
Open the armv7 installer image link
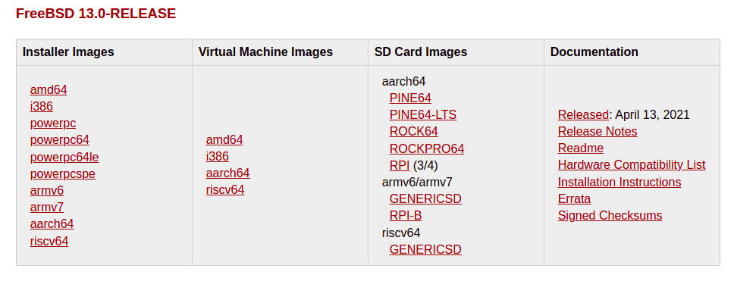click(47, 207)
